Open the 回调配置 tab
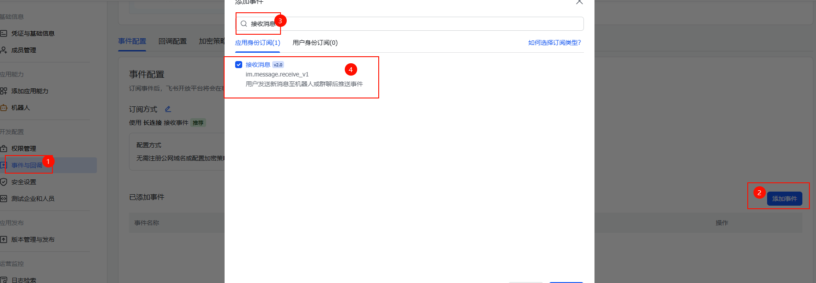 (173, 41)
